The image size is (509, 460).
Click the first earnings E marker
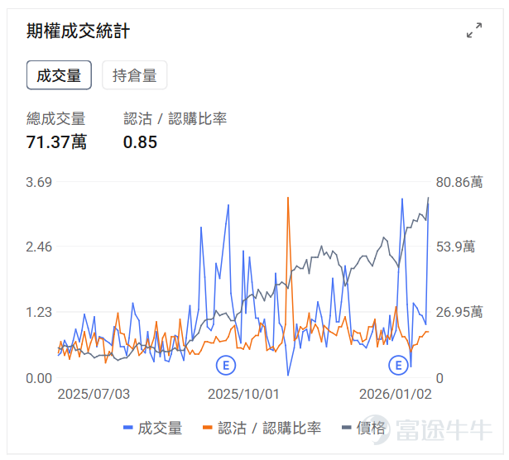[226, 366]
